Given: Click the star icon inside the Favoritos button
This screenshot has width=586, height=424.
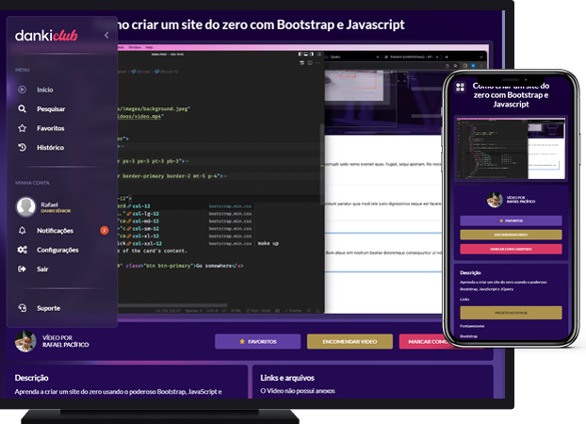Looking at the screenshot, I should (242, 341).
